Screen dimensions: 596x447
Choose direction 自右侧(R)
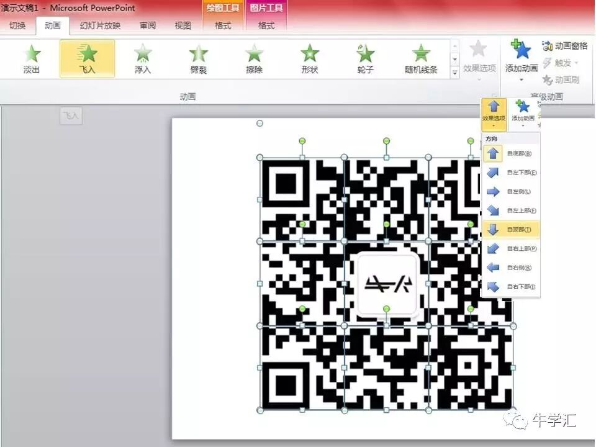coord(511,267)
